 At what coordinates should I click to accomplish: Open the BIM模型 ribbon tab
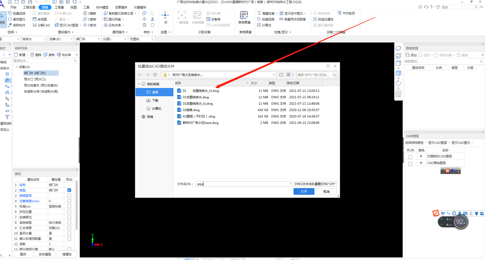tap(102, 7)
